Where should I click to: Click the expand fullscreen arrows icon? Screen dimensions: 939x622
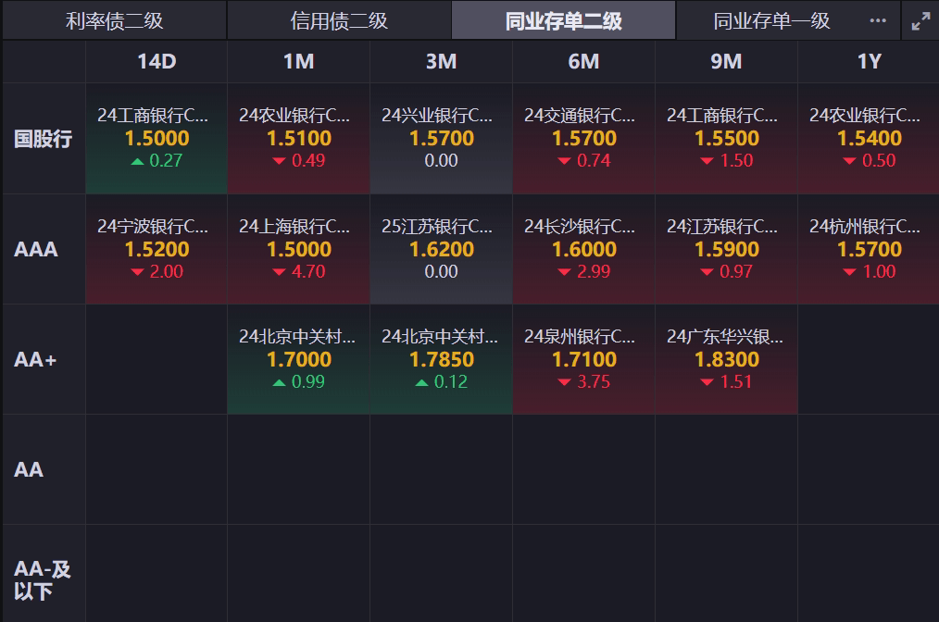click(920, 21)
